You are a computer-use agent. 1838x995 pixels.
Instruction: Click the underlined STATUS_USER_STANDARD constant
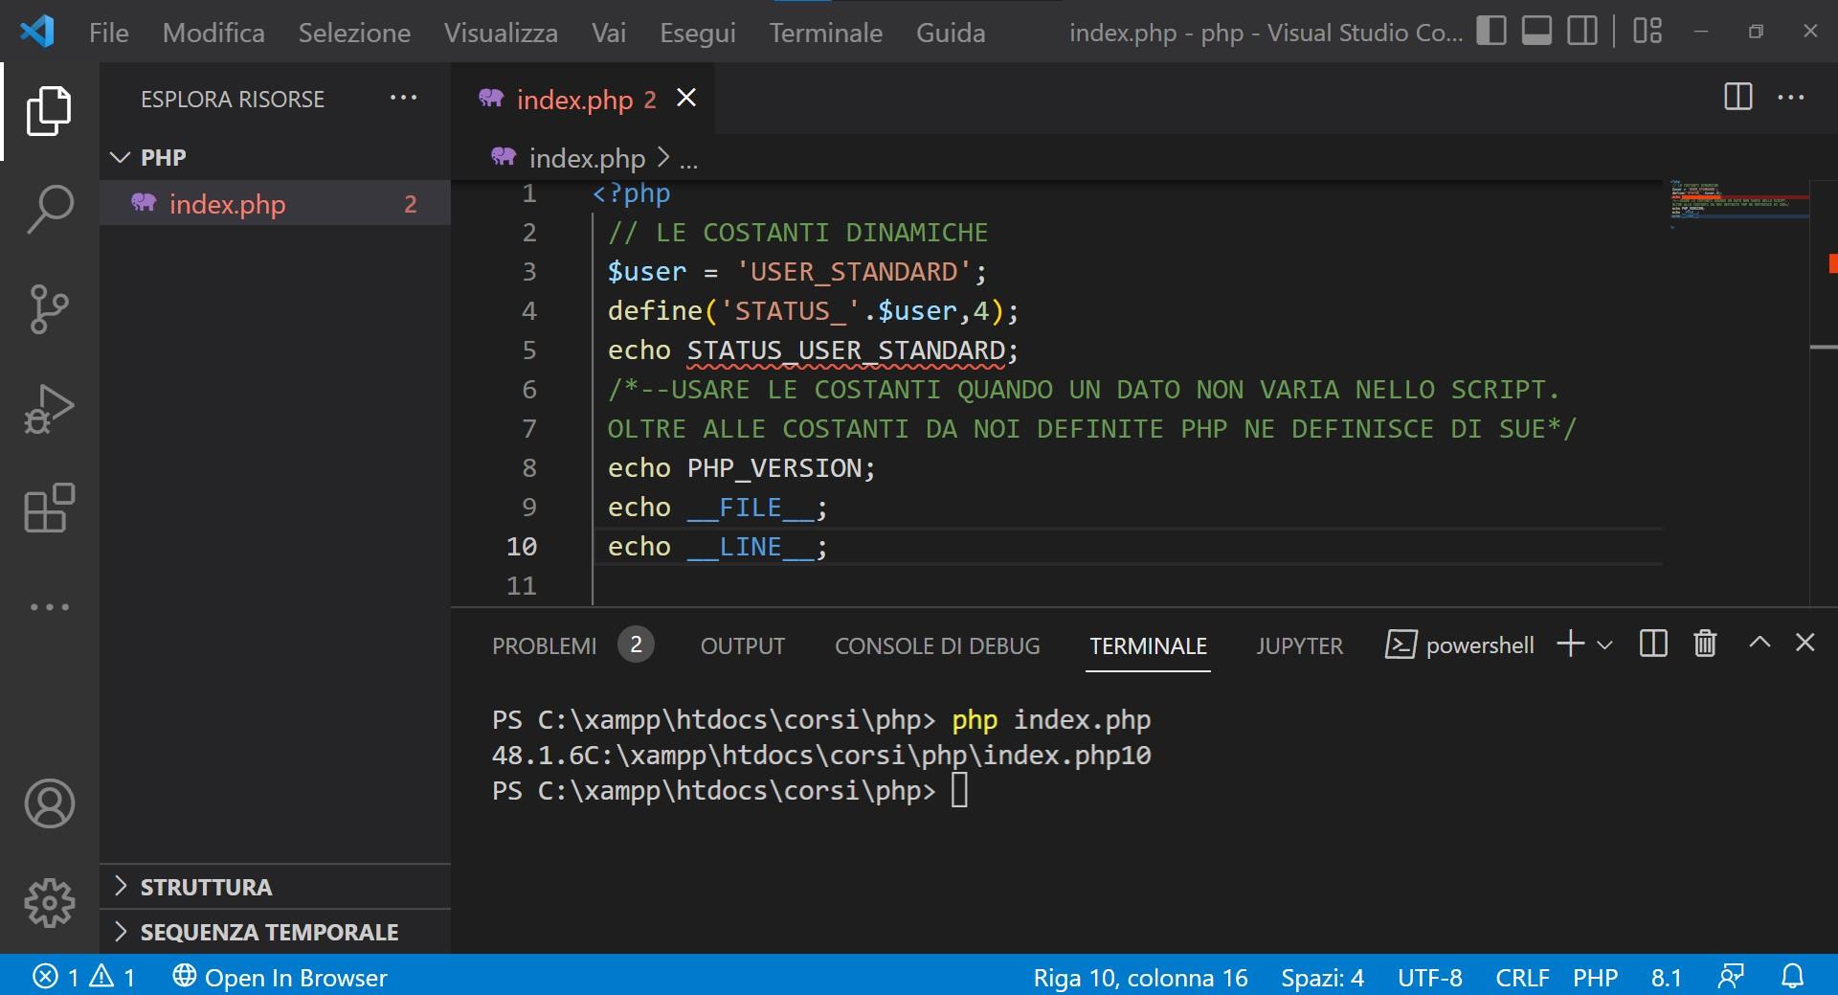pos(846,351)
